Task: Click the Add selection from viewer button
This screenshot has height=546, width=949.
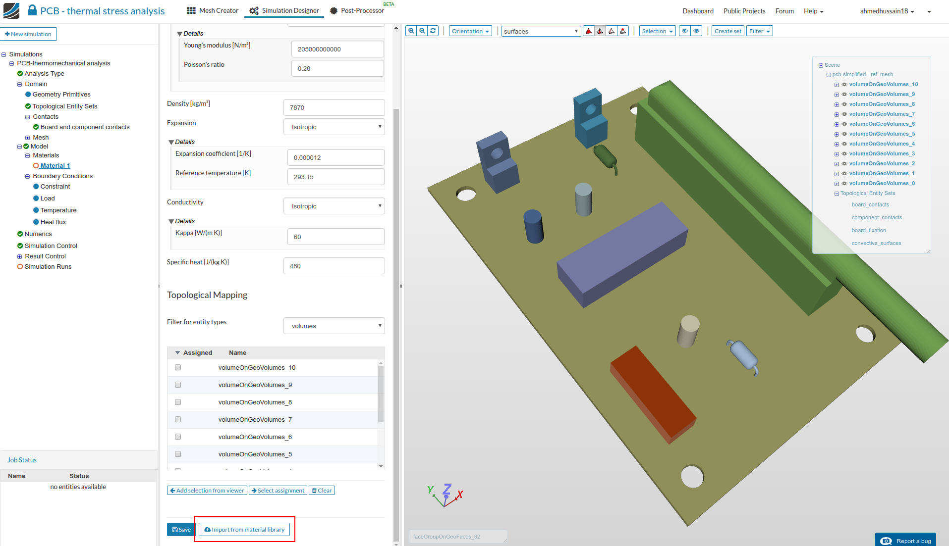Action: coord(207,491)
